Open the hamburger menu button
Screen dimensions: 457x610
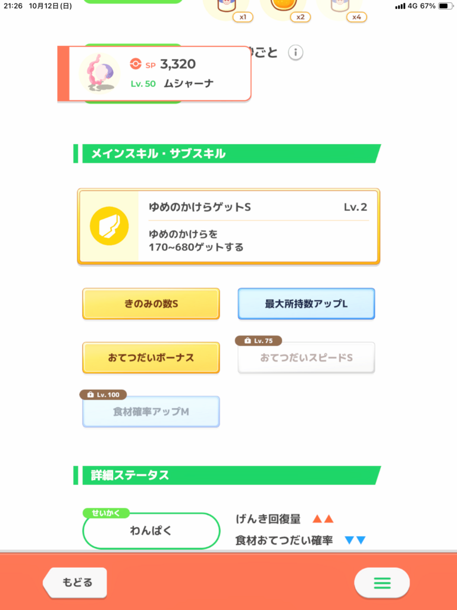[381, 583]
